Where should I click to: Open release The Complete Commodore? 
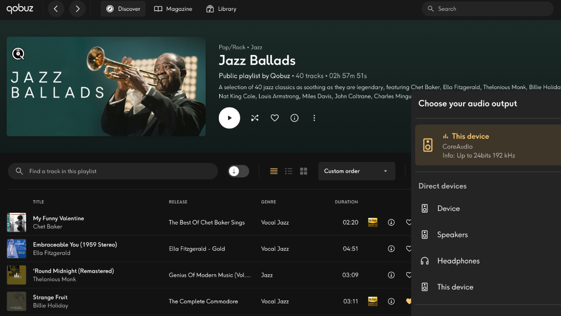coord(203,301)
